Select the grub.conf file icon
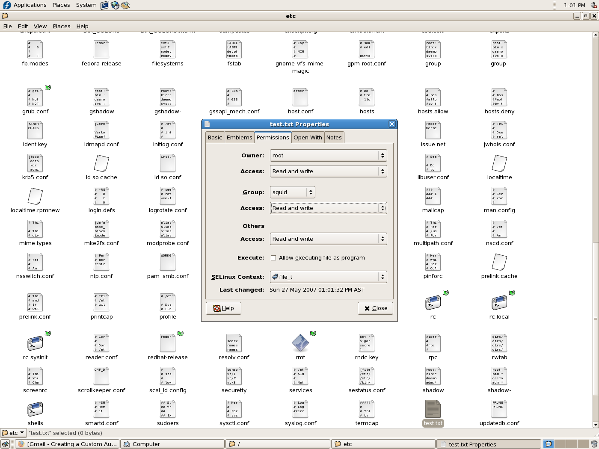This screenshot has height=449, width=599. [35, 97]
